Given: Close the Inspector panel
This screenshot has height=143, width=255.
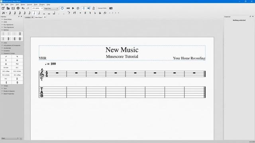Looking at the screenshot, I should 253,17.
